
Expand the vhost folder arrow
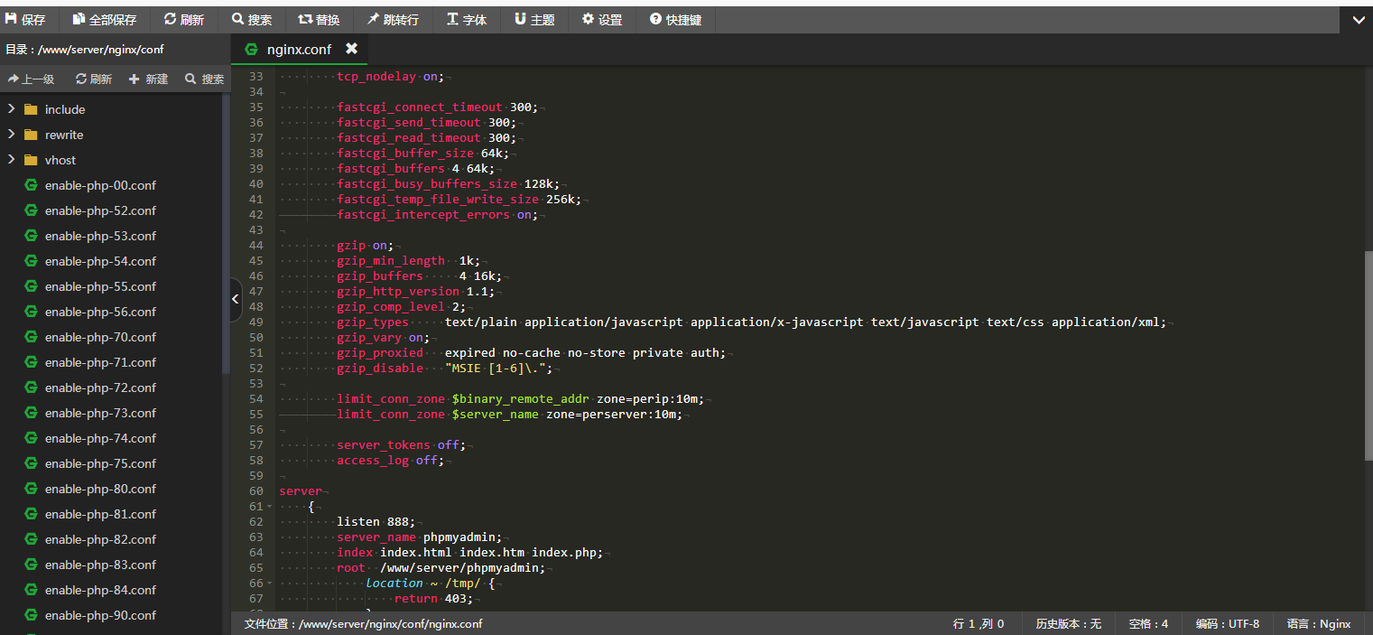11,160
